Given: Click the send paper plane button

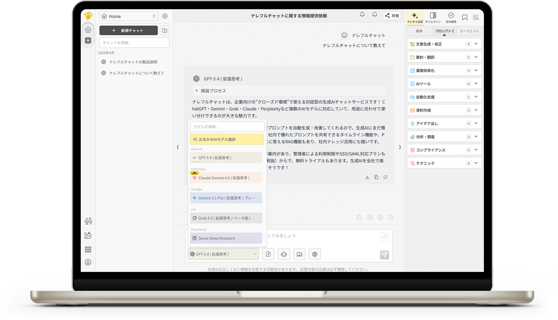Looking at the screenshot, I should [x=384, y=254].
